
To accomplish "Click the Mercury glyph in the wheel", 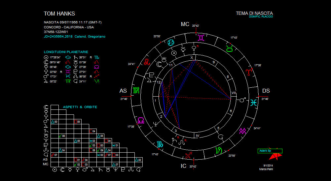I will point(183,49).
